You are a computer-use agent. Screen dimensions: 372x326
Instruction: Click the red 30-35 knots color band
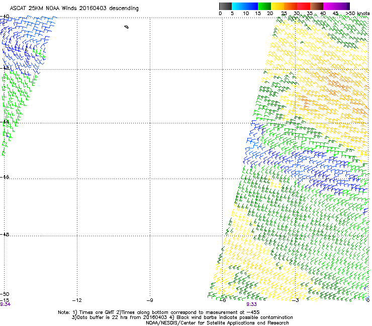click(304, 6)
